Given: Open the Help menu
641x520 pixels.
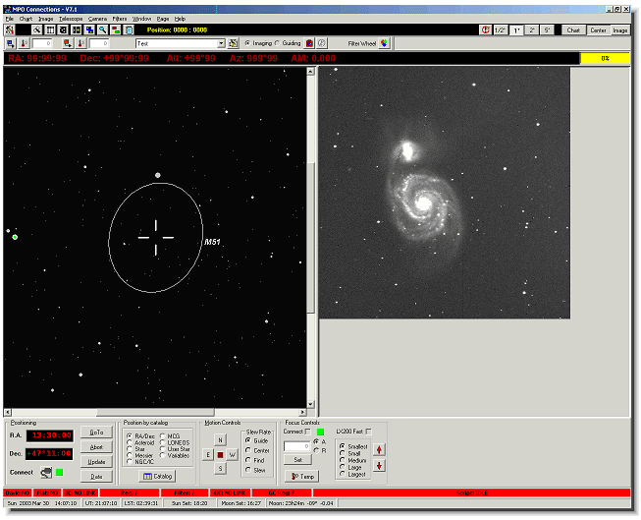Looking at the screenshot, I should pos(180,19).
